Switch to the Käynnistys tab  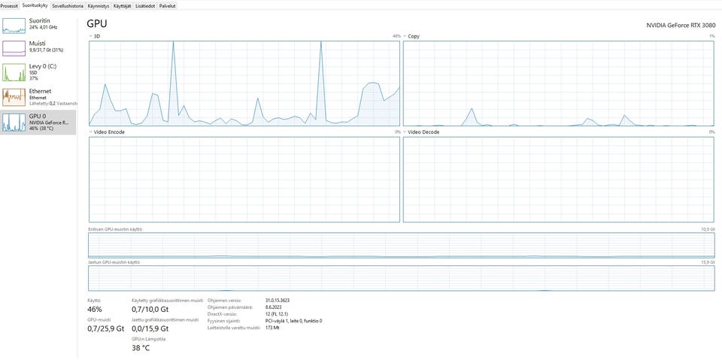[99, 6]
